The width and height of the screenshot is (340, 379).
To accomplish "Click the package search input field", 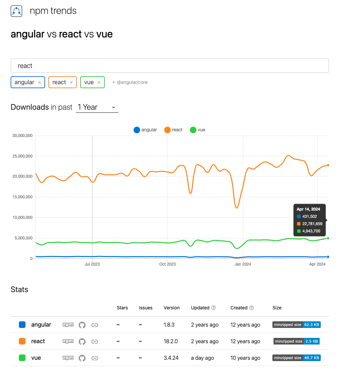I will (x=170, y=66).
